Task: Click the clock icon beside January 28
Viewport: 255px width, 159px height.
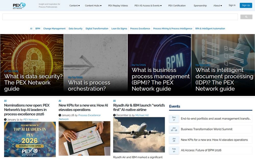Action: [x=60, y=115]
